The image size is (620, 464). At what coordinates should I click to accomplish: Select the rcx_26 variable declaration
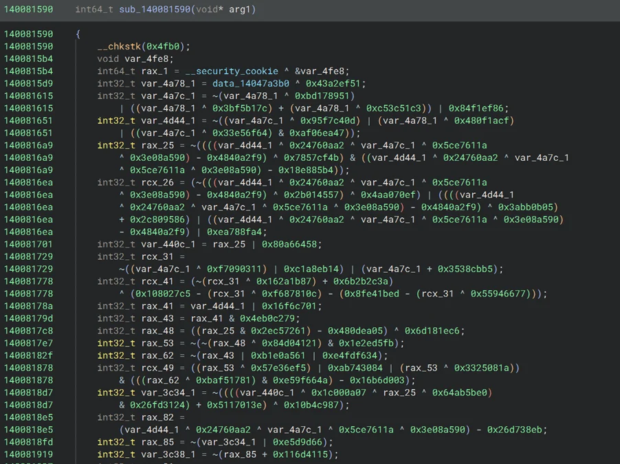coord(157,182)
